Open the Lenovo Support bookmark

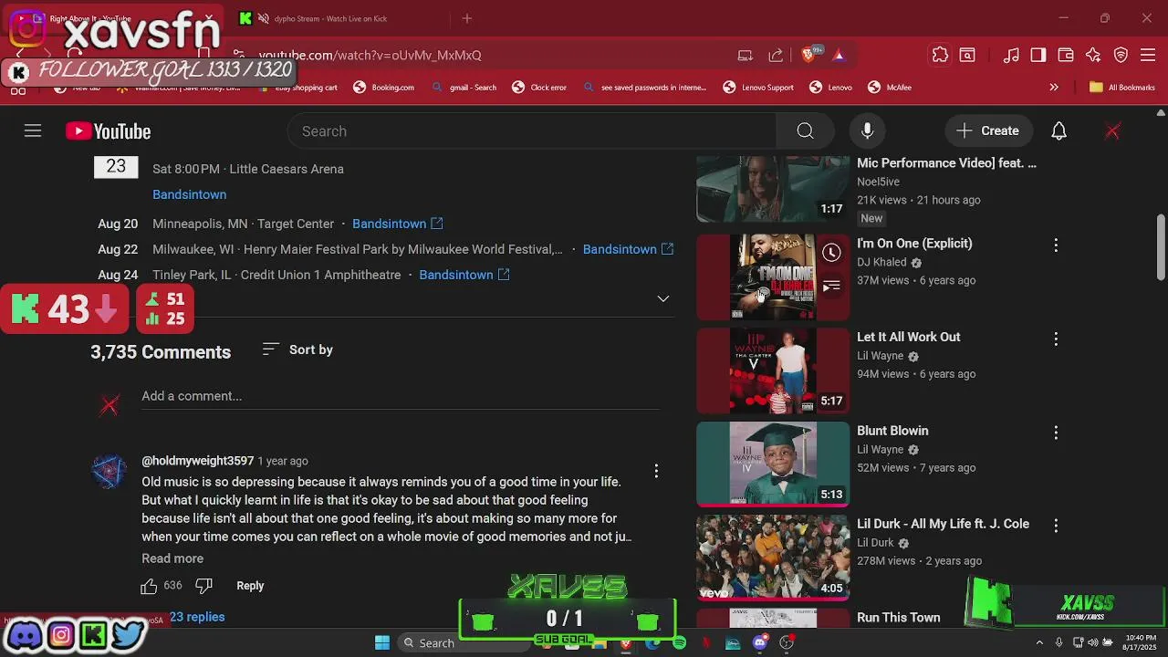pyautogui.click(x=758, y=88)
